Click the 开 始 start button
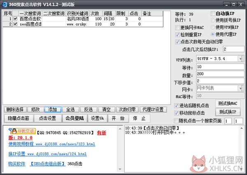Viewport: 247px width, 175px height. (118, 118)
